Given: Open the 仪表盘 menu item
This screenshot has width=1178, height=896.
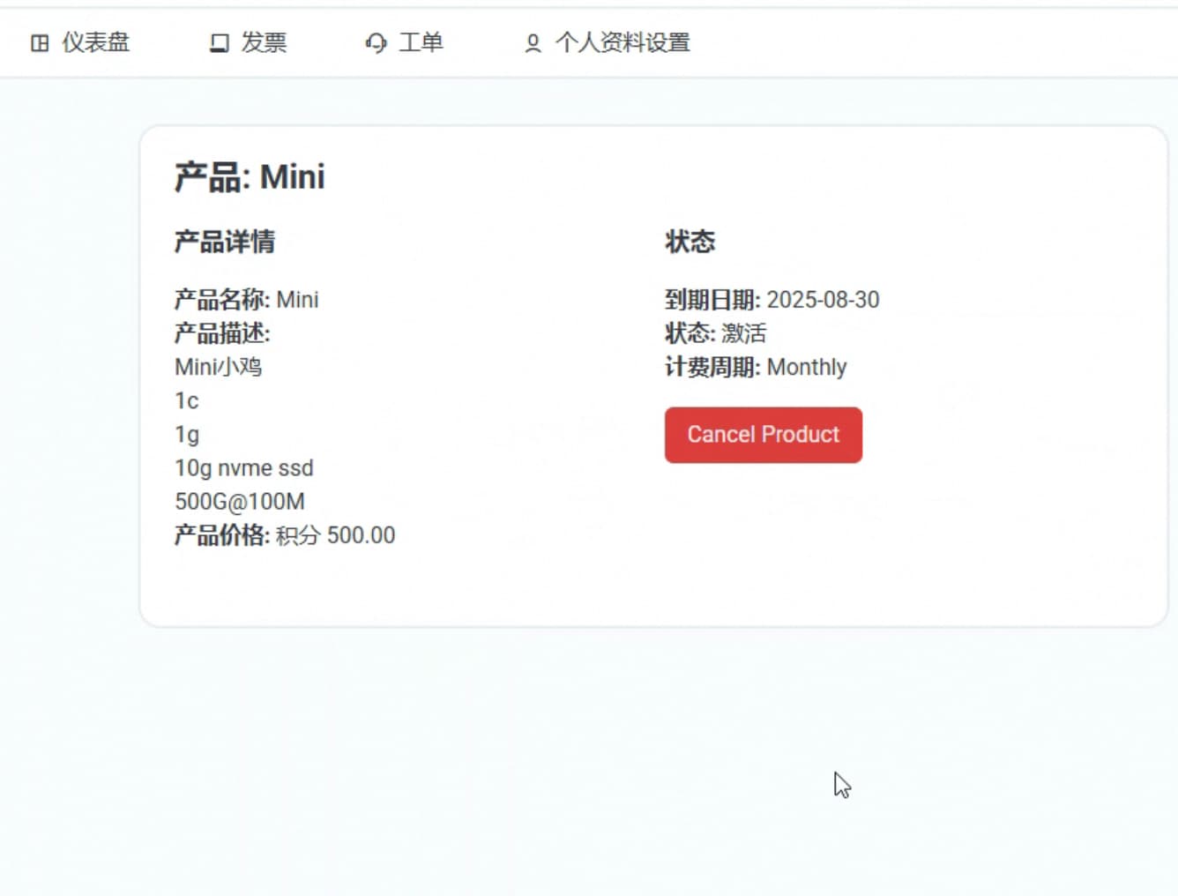Looking at the screenshot, I should tap(80, 42).
